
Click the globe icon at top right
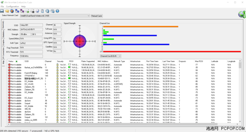[242, 15]
